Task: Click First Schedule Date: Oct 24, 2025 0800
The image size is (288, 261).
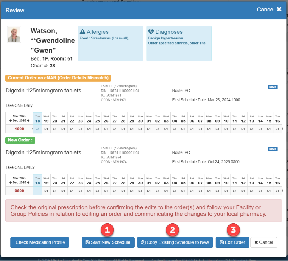Action: 206,162
